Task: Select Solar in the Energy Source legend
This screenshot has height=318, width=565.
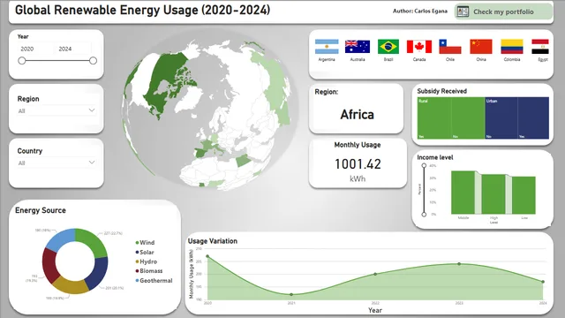Action: coord(145,252)
